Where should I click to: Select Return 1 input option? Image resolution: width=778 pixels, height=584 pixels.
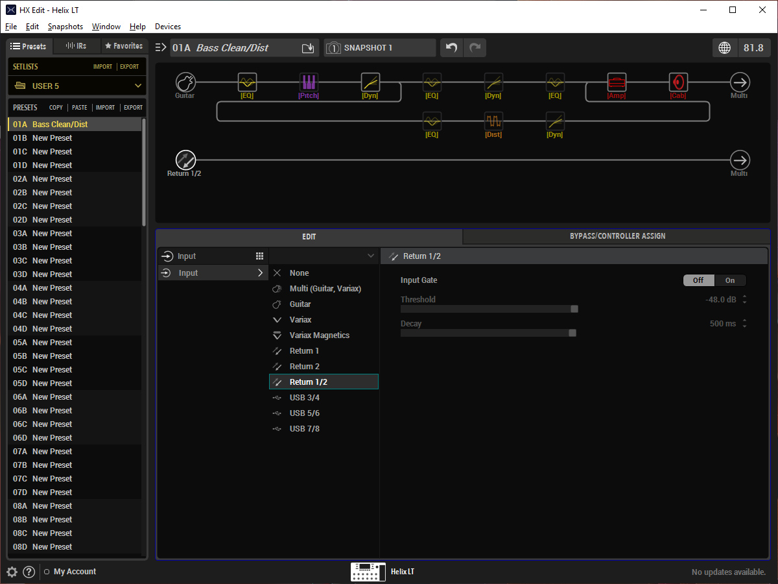coord(324,351)
